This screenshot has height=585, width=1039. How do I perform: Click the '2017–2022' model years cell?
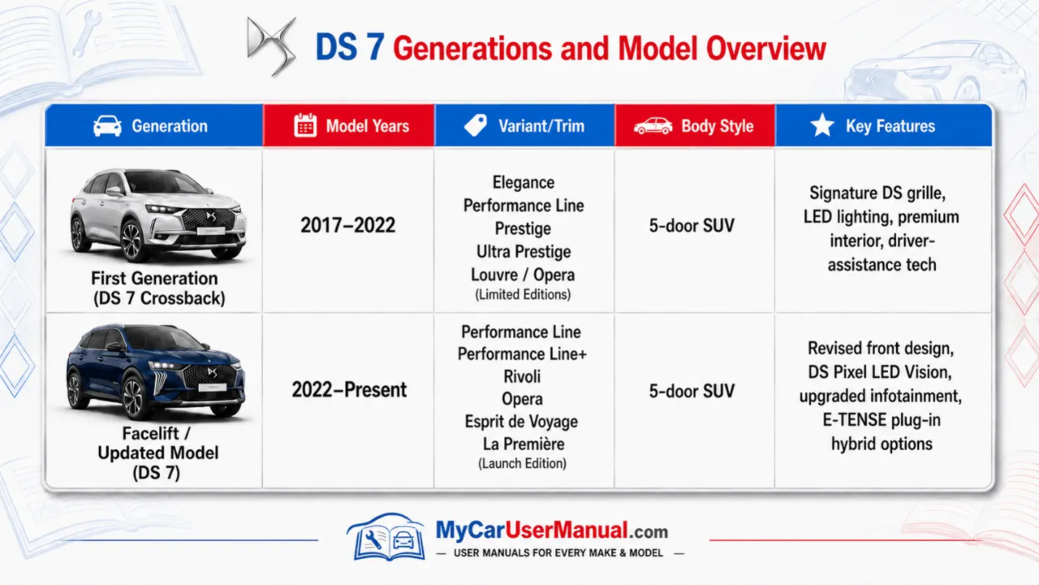[348, 225]
